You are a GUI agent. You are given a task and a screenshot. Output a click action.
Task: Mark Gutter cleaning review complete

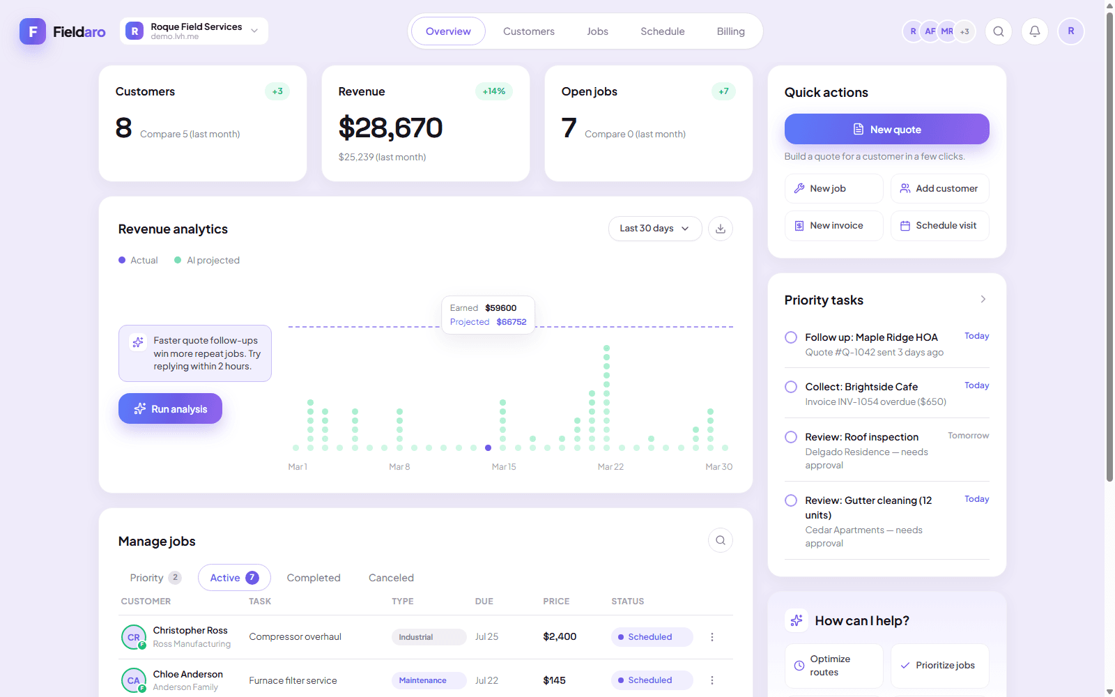click(791, 500)
